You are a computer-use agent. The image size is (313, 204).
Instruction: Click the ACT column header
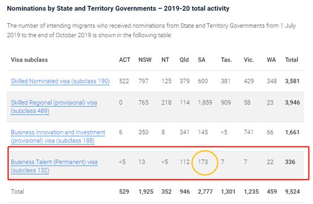pyautogui.click(x=124, y=60)
